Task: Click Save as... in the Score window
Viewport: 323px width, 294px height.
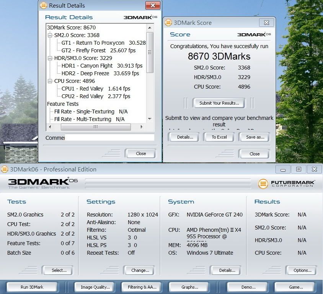Action: point(255,137)
